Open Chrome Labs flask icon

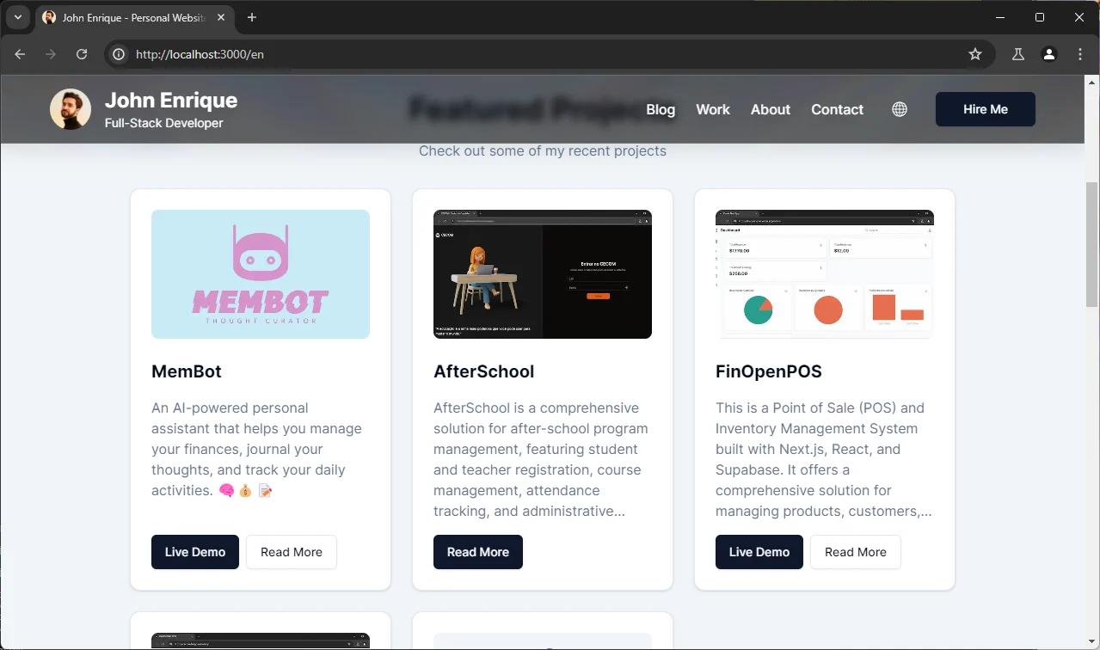tap(1018, 54)
